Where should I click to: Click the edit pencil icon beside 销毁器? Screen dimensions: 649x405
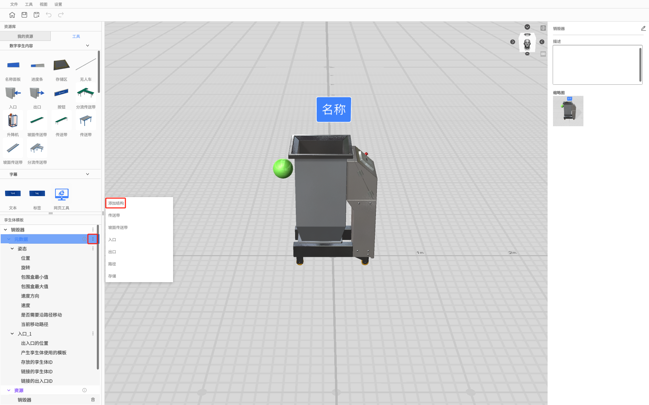pos(643,29)
